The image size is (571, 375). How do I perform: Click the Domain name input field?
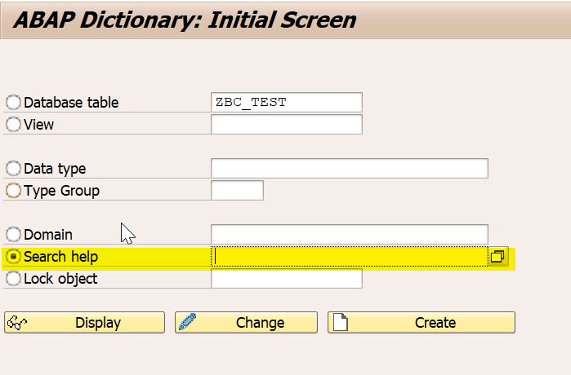coord(350,235)
